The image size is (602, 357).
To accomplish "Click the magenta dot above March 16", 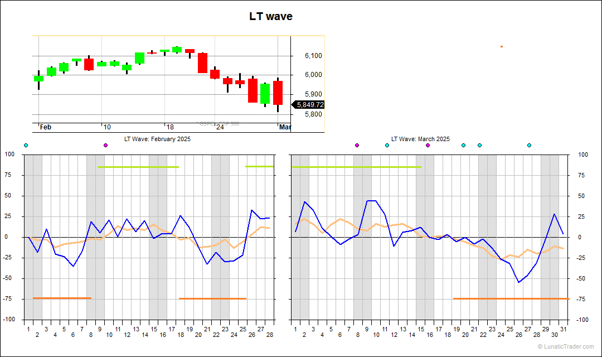I will [428, 146].
